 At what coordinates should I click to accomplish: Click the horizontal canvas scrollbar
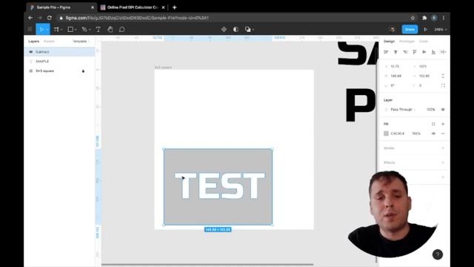coord(207,265)
